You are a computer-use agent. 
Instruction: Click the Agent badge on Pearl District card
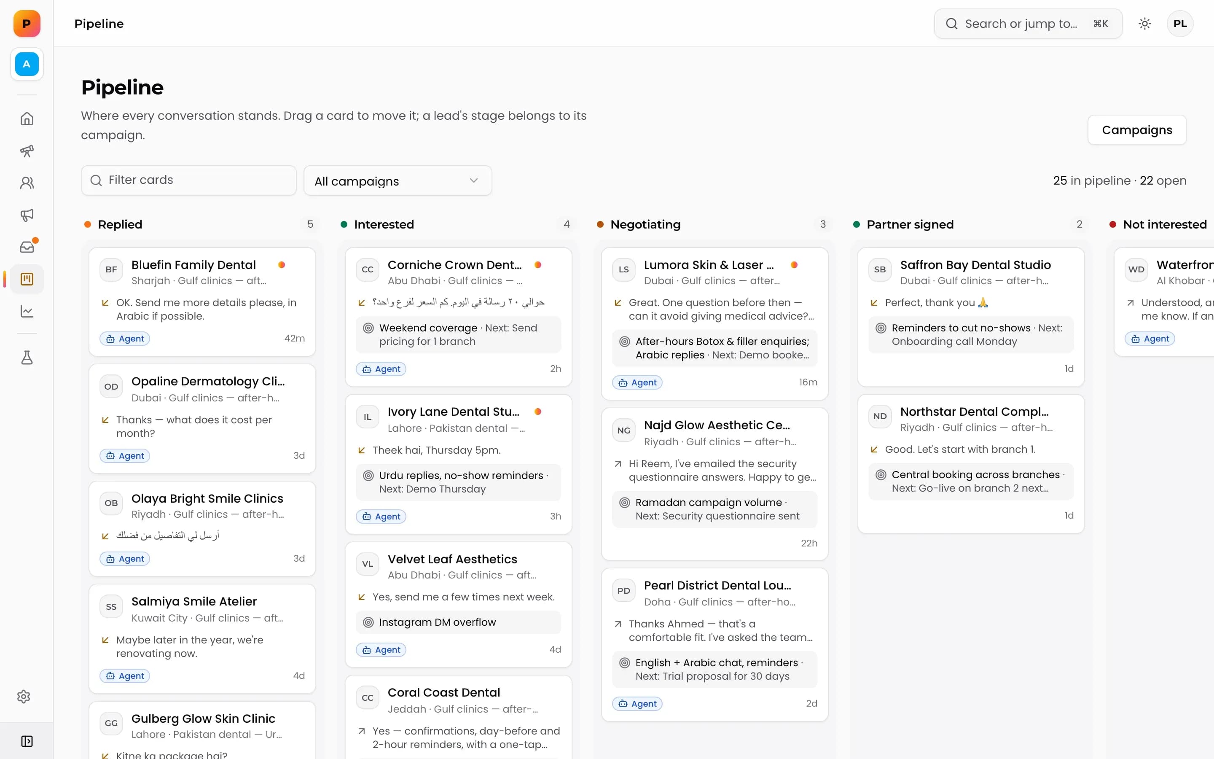(637, 704)
